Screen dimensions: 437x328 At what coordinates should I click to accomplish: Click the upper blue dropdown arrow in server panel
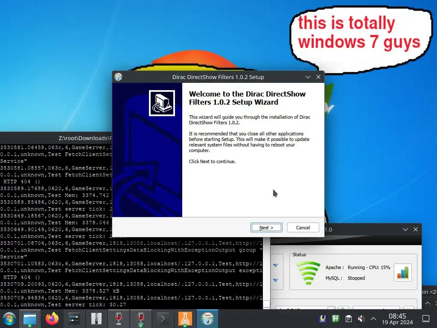(x=276, y=265)
